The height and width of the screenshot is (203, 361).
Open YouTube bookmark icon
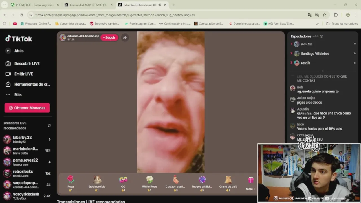[x=15, y=24]
